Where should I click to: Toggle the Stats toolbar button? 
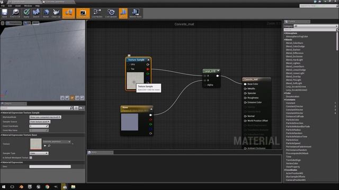(123, 13)
